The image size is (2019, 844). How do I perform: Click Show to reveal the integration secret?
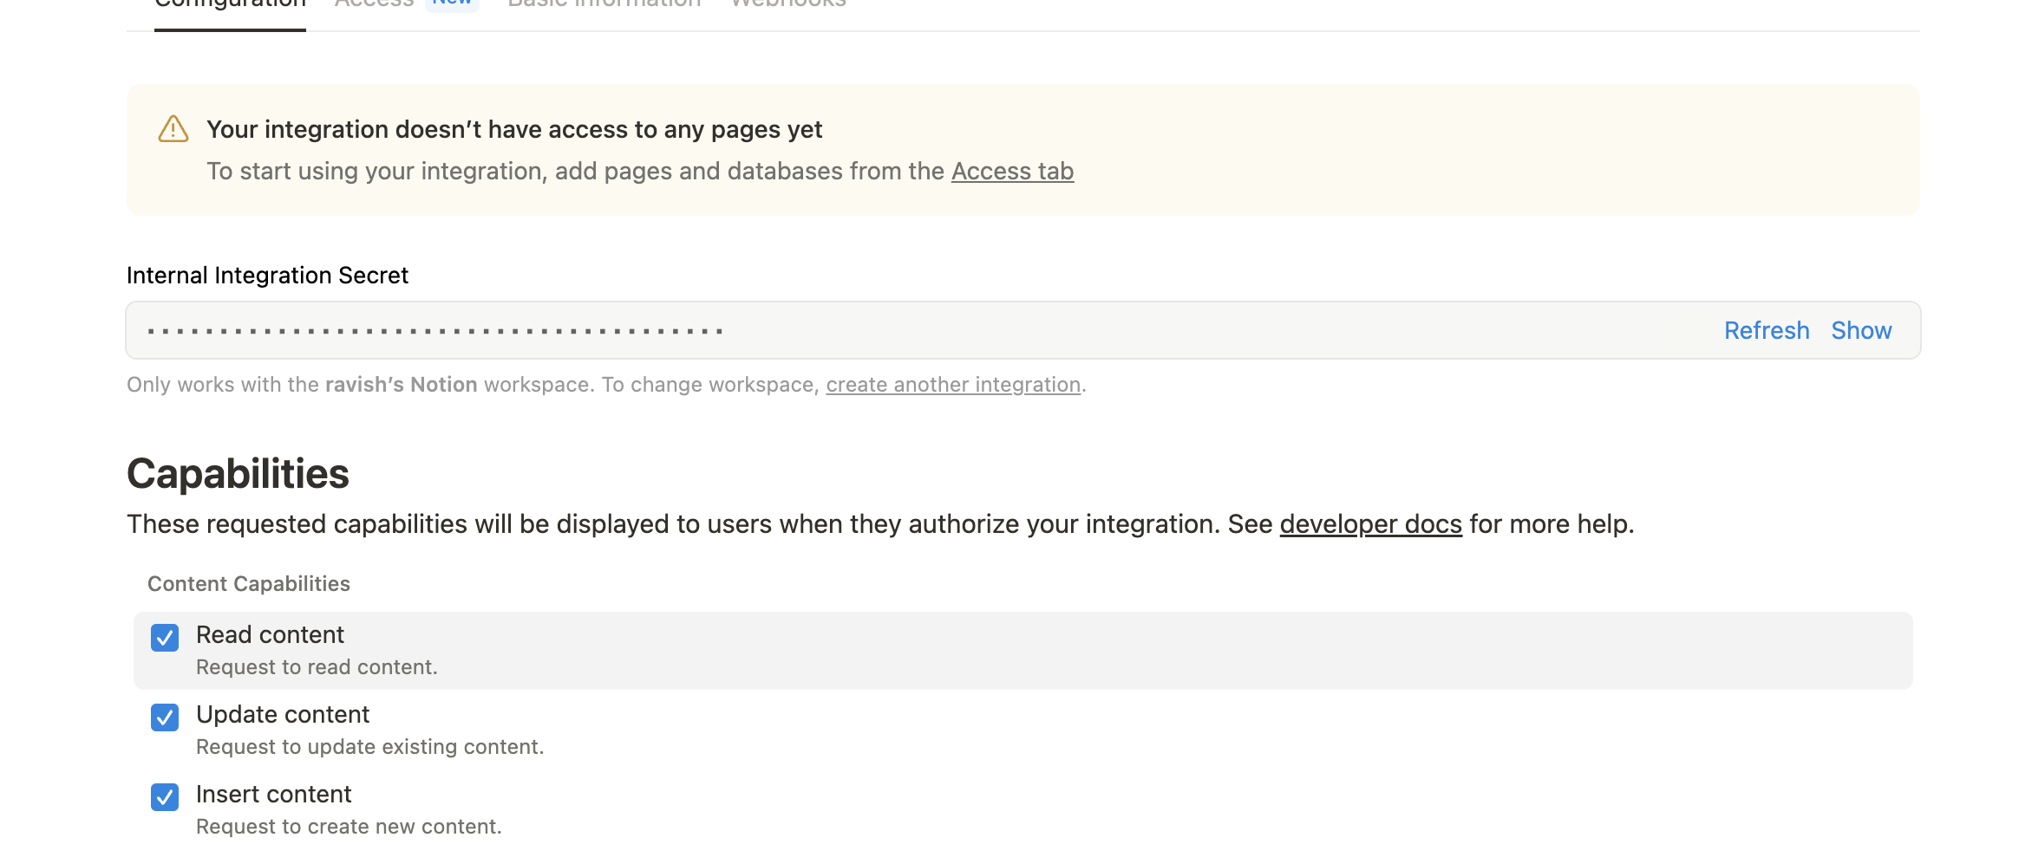click(x=1861, y=330)
